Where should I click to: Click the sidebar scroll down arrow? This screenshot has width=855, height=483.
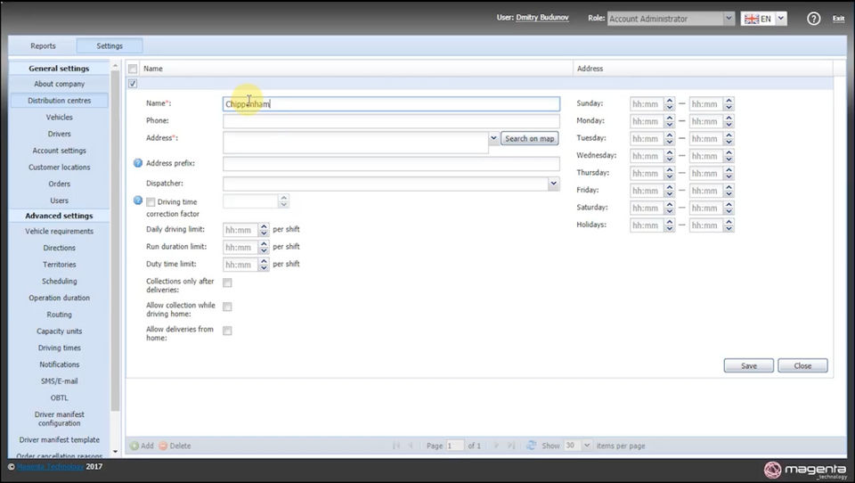point(115,452)
